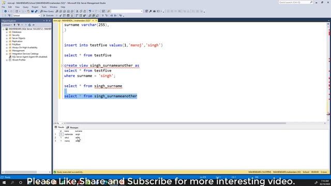Open the Edit menu

[x=10, y=7]
